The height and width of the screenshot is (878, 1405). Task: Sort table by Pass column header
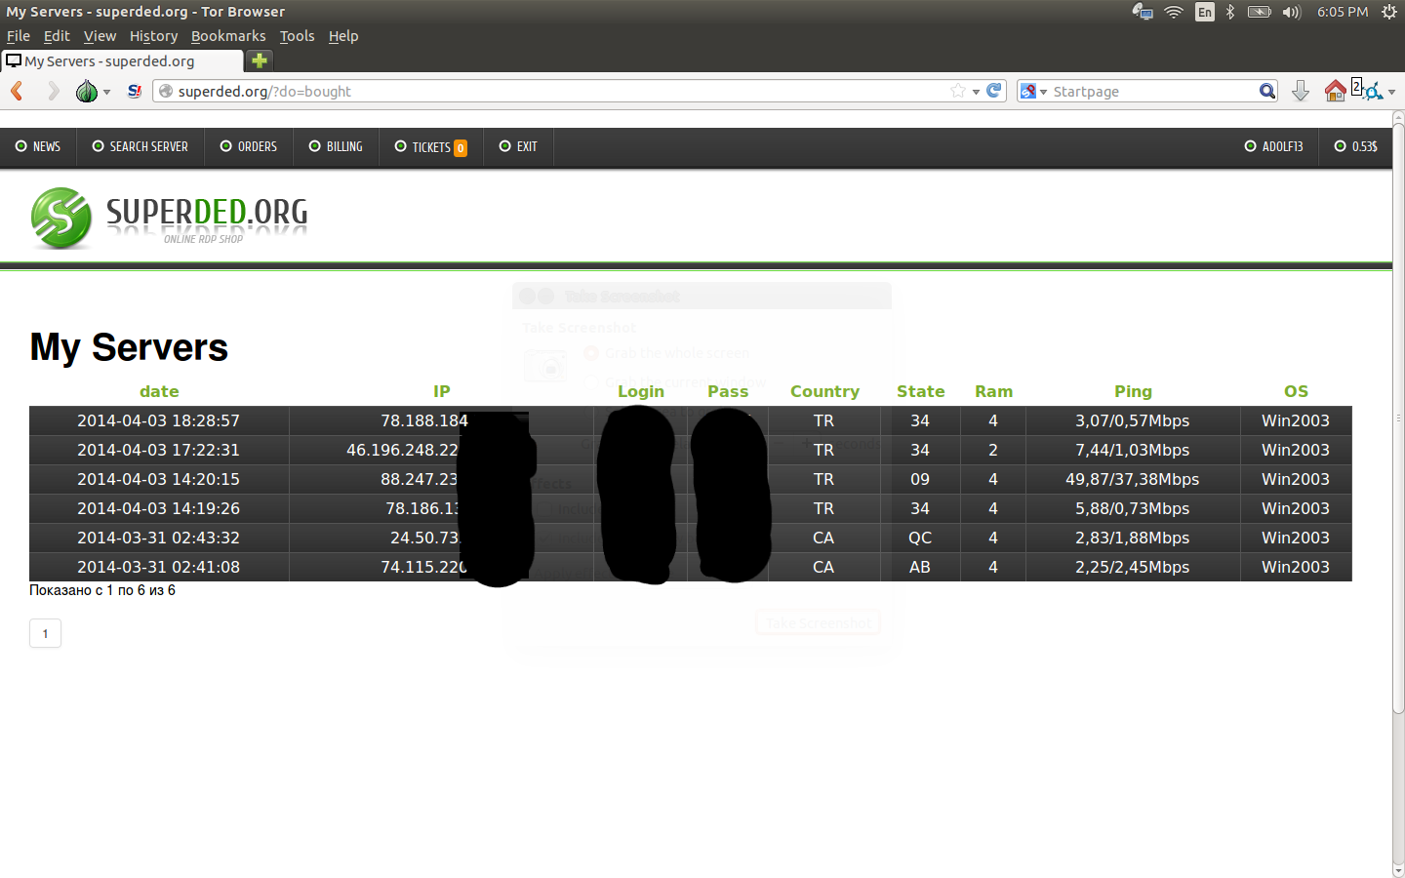coord(728,391)
